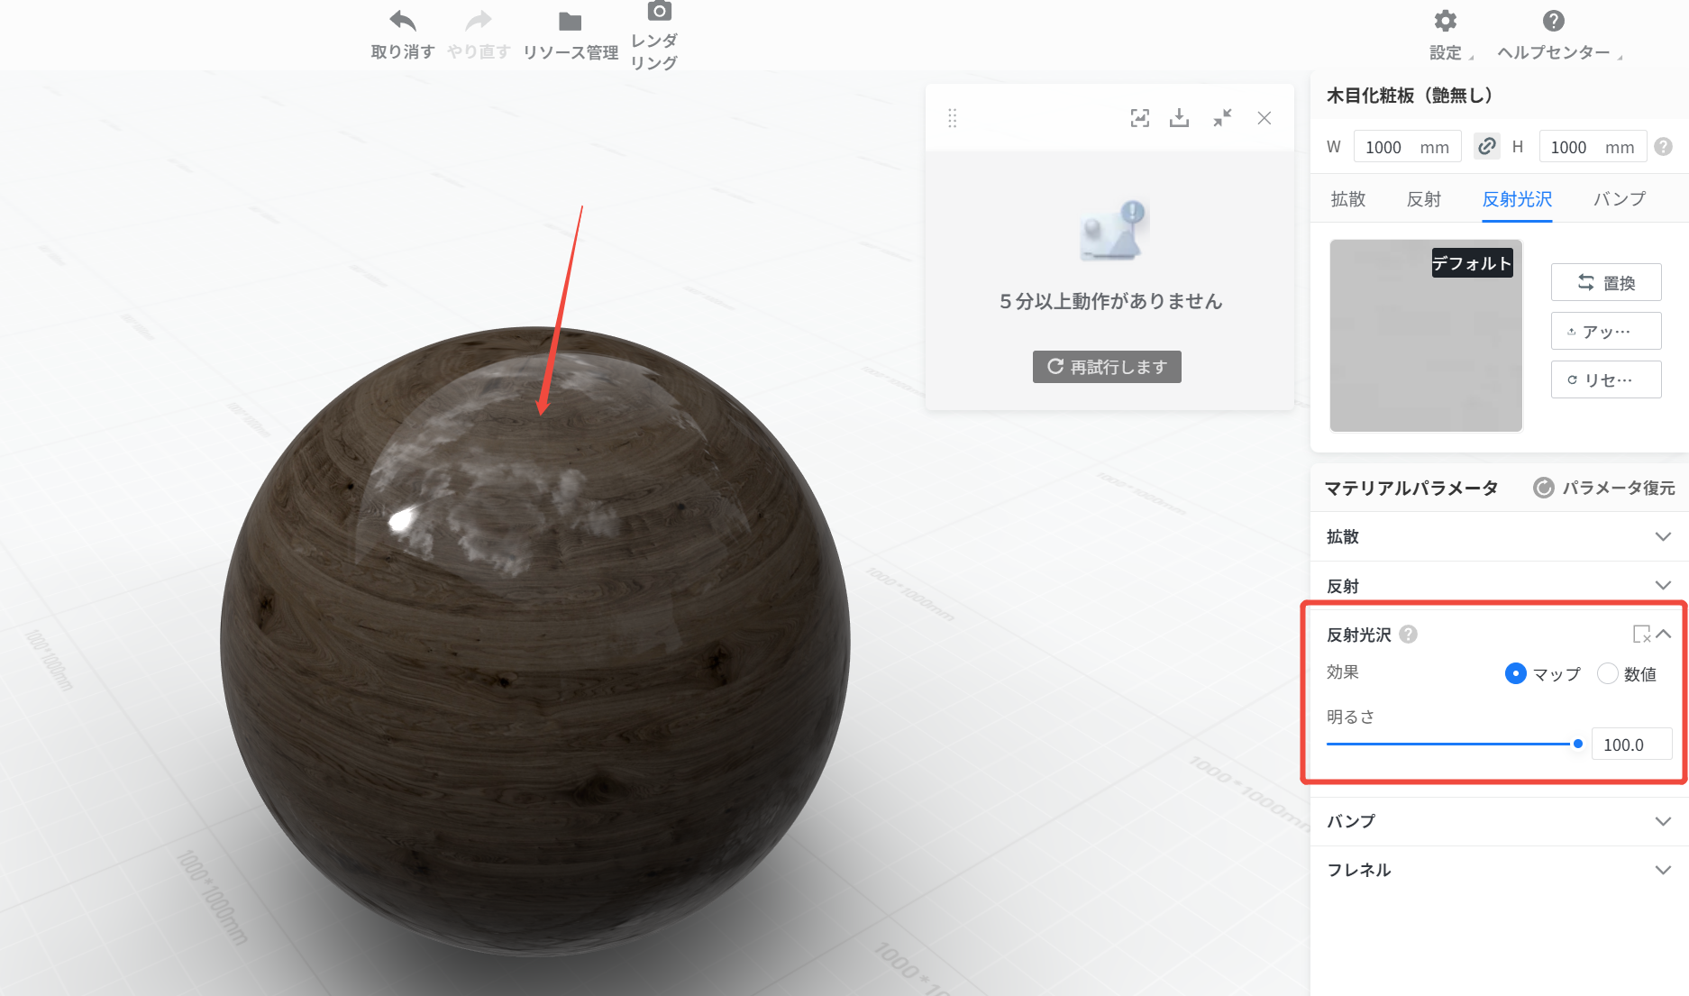1689x996 pixels.
Task: Click the size help question mark icon
Action: pyautogui.click(x=1664, y=147)
